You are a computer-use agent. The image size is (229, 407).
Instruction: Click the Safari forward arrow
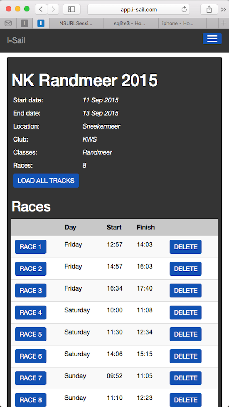(53, 9)
